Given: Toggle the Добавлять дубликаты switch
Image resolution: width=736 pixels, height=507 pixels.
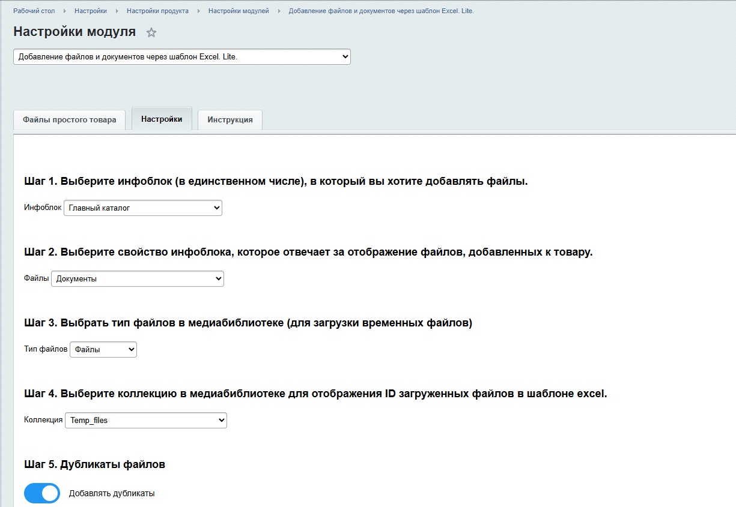Looking at the screenshot, I should click(42, 493).
